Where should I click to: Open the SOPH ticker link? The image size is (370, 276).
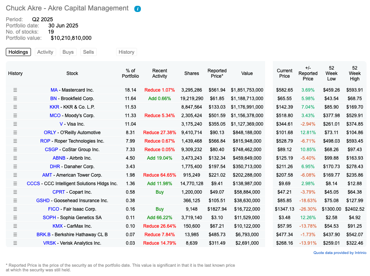pyautogui.click(x=49, y=218)
